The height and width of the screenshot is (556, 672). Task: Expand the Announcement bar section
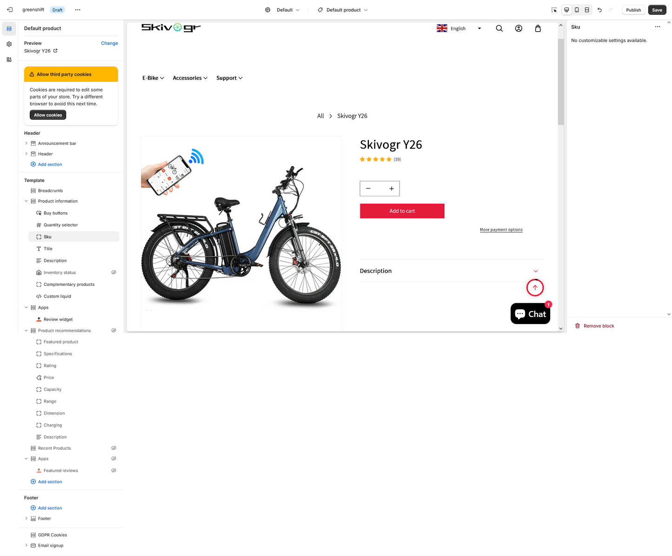tap(26, 144)
